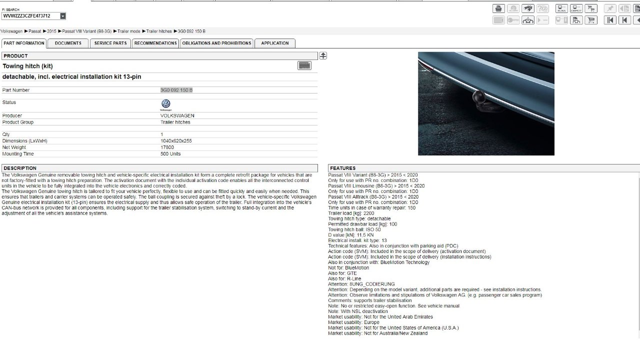Navigate to Trailer hitches breadcrumb

[159, 31]
